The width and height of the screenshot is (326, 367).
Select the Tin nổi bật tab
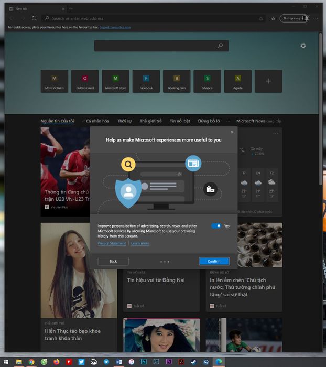point(180,121)
